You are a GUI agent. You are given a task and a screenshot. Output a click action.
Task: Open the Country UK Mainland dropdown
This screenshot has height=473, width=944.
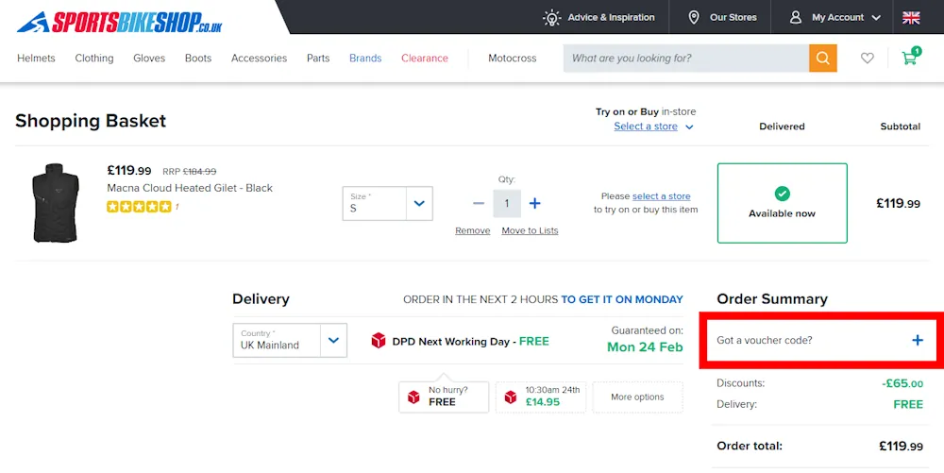click(290, 341)
